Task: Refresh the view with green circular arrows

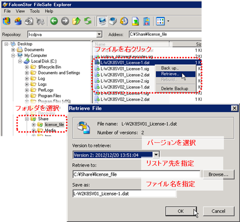Action: [88, 21]
